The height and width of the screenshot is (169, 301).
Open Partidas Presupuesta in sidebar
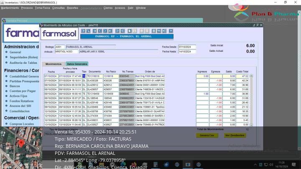[24, 81]
